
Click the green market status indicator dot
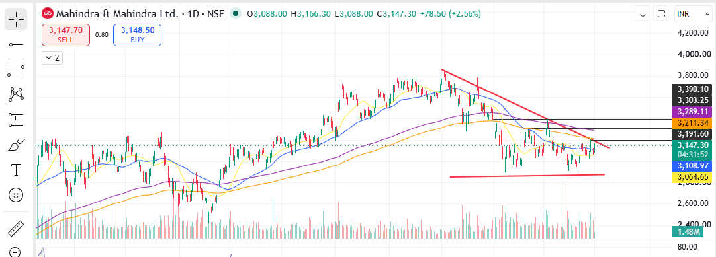(x=236, y=14)
